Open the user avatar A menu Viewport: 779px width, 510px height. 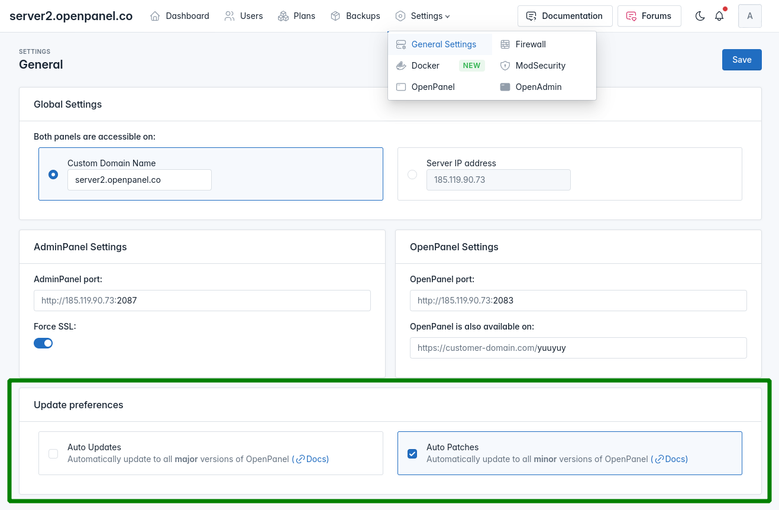tap(749, 16)
